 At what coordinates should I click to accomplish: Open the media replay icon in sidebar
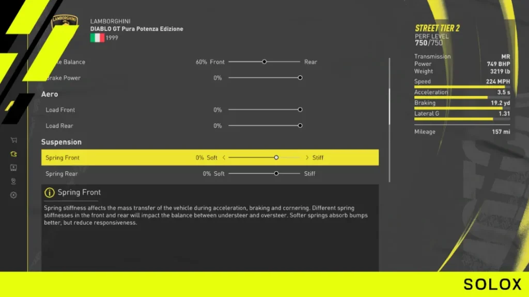click(x=13, y=168)
